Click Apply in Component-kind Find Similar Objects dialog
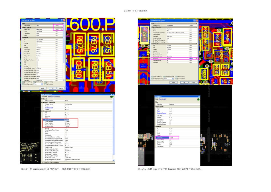271x192 pixels. (173, 83)
